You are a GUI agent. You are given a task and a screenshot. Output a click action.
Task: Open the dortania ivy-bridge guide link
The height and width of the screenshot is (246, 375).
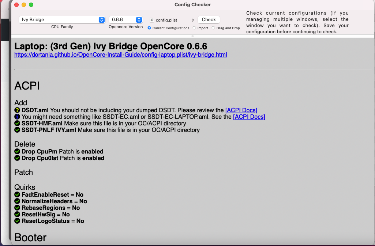120,55
